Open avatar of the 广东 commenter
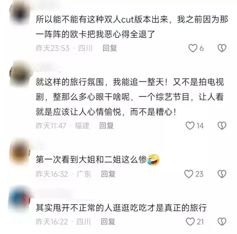Screen dimensions: 237x234 [20, 153]
